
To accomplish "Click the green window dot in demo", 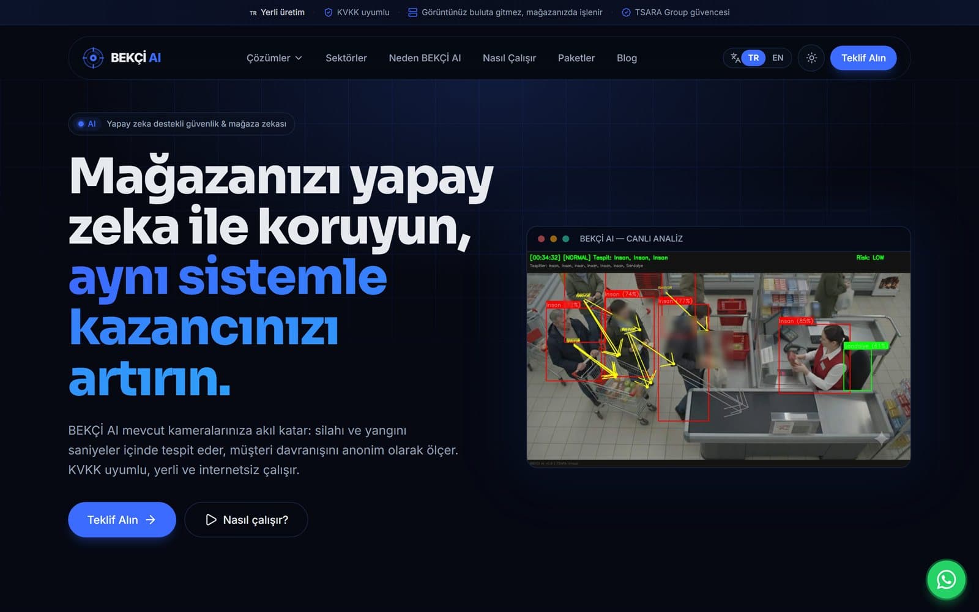I will click(x=566, y=239).
